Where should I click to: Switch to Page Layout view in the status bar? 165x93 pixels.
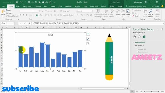pyautogui.click(x=137, y=91)
